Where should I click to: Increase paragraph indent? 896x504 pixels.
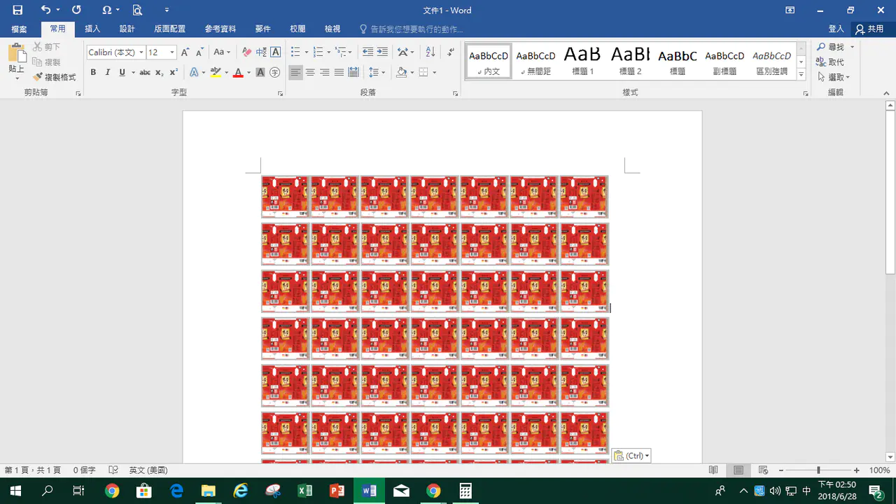(x=382, y=52)
